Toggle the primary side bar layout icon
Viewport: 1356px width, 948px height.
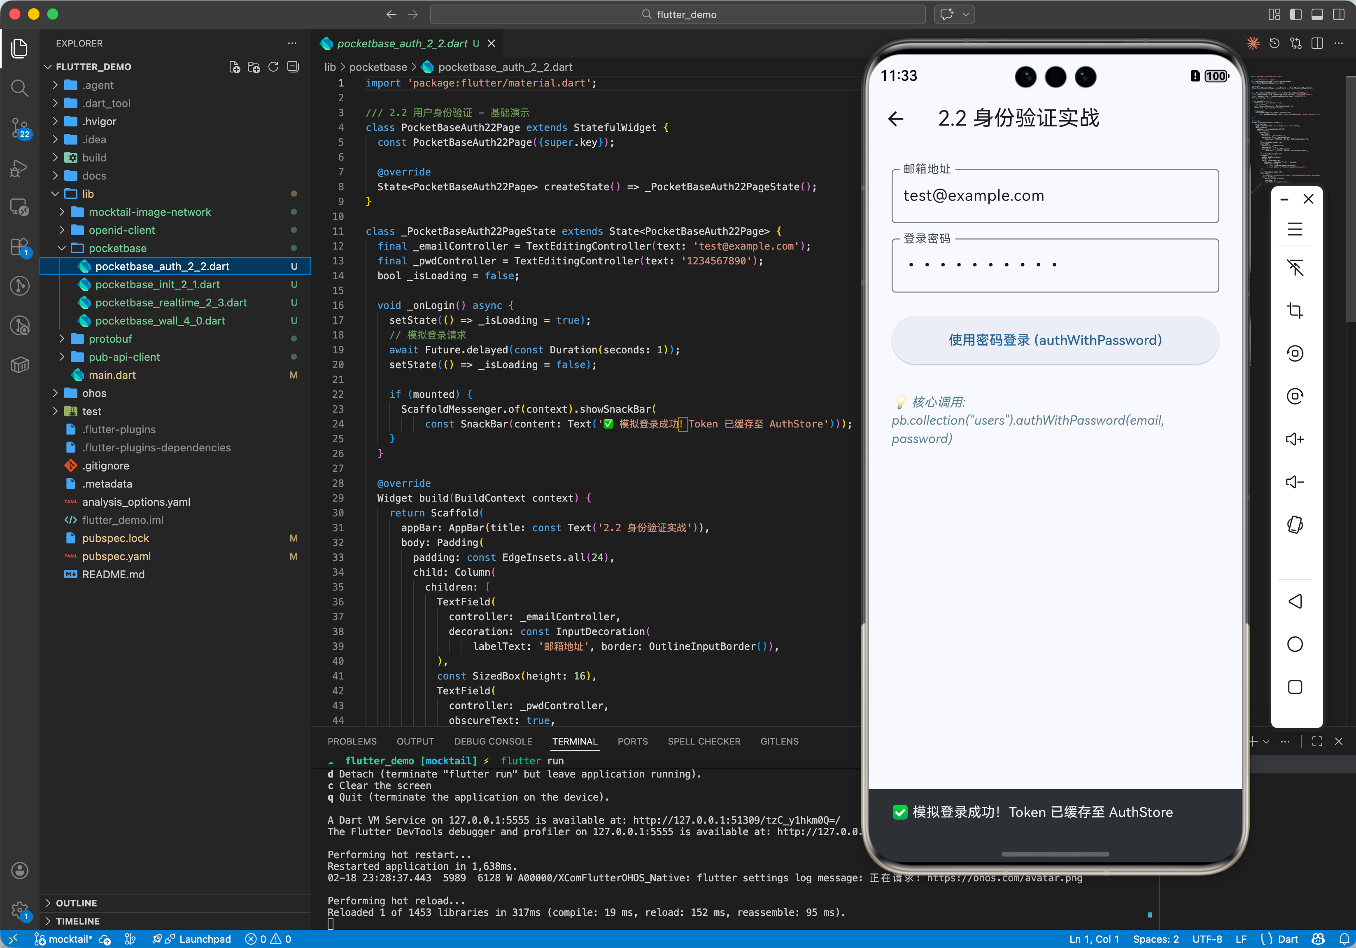(1295, 14)
